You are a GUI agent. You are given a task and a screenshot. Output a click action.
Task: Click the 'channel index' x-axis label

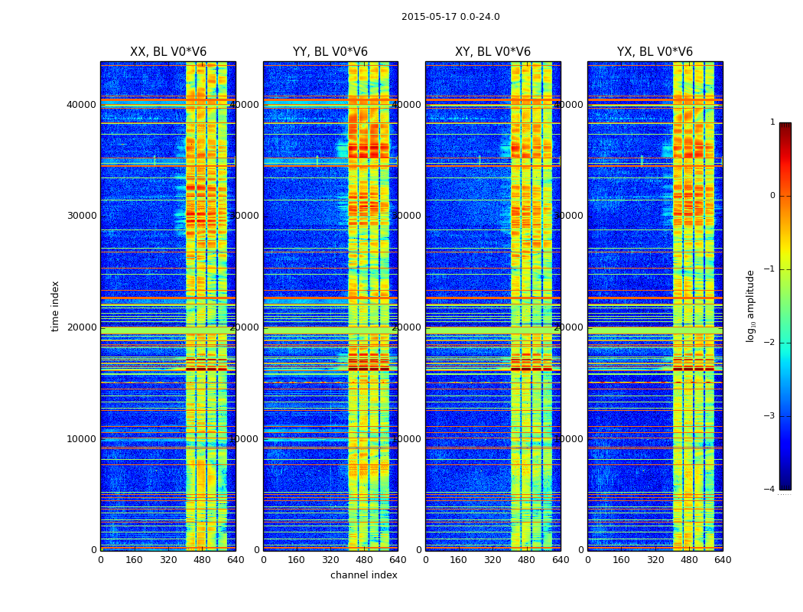(x=364, y=575)
